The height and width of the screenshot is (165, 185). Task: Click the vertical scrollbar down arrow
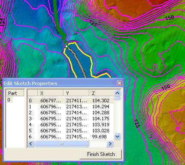pos(118,137)
